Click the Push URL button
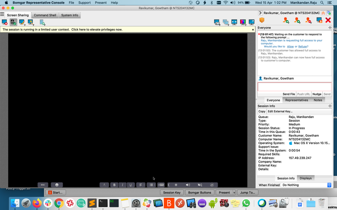337x210 pixels. pos(304,94)
